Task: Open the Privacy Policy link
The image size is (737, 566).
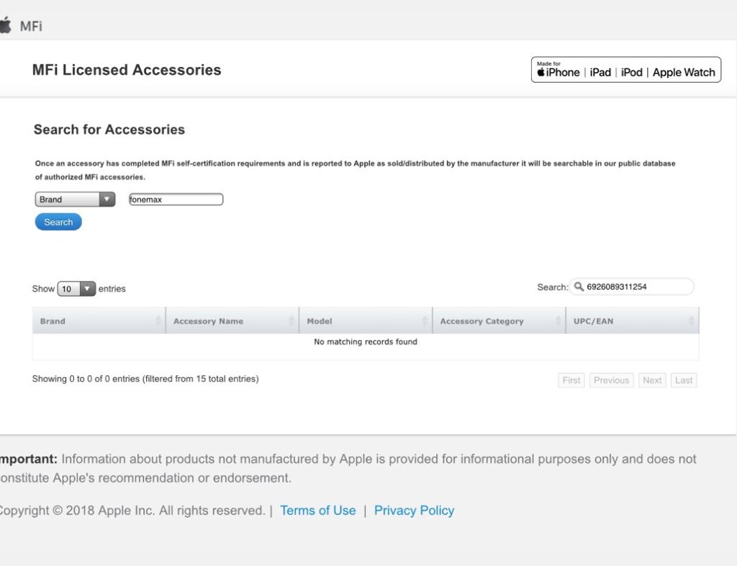Action: point(414,511)
